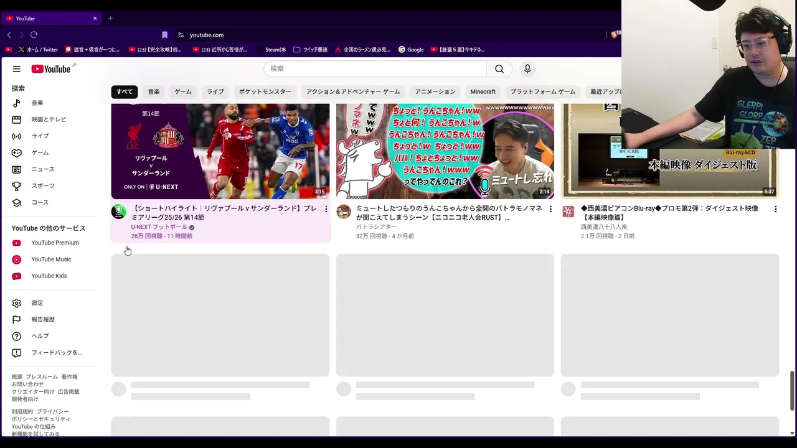Open バトラシアター channel avatar
Viewport: 797px width, 448px height.
coord(344,212)
